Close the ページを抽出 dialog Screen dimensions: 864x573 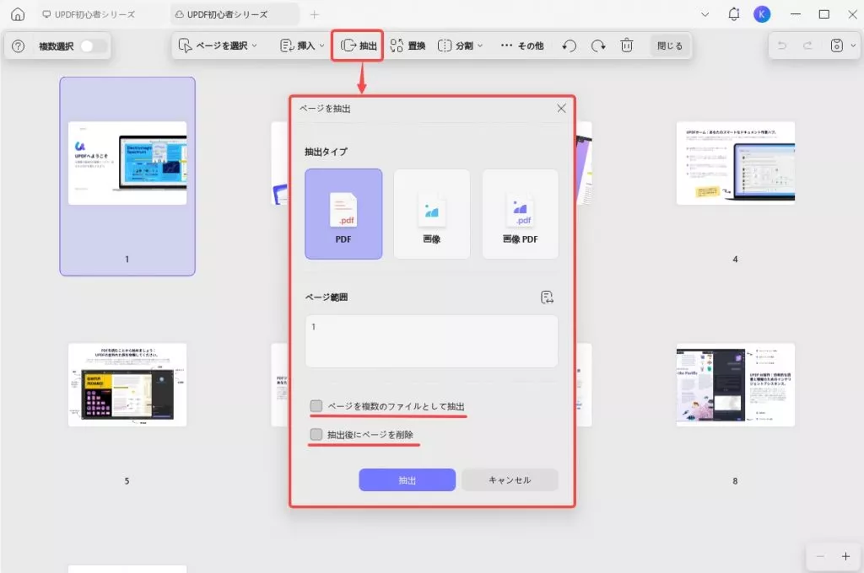point(561,109)
